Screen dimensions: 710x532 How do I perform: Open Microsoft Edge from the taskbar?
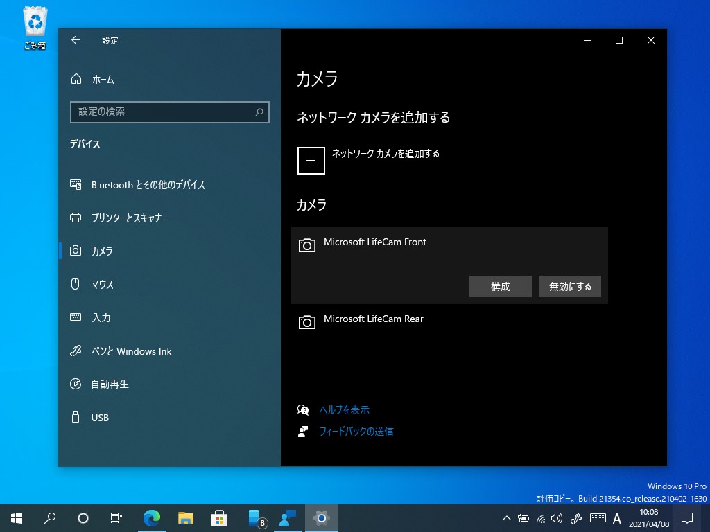pyautogui.click(x=152, y=517)
